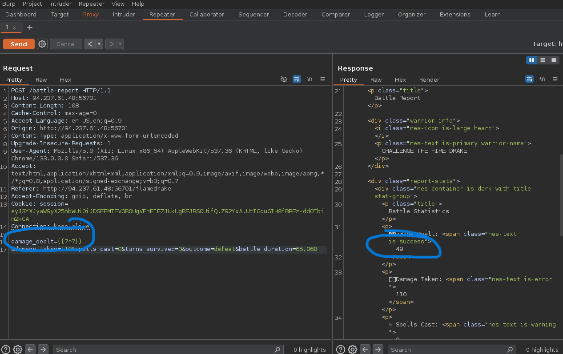Go forward to next request in history
This screenshot has width=563, height=354.
click(x=111, y=44)
